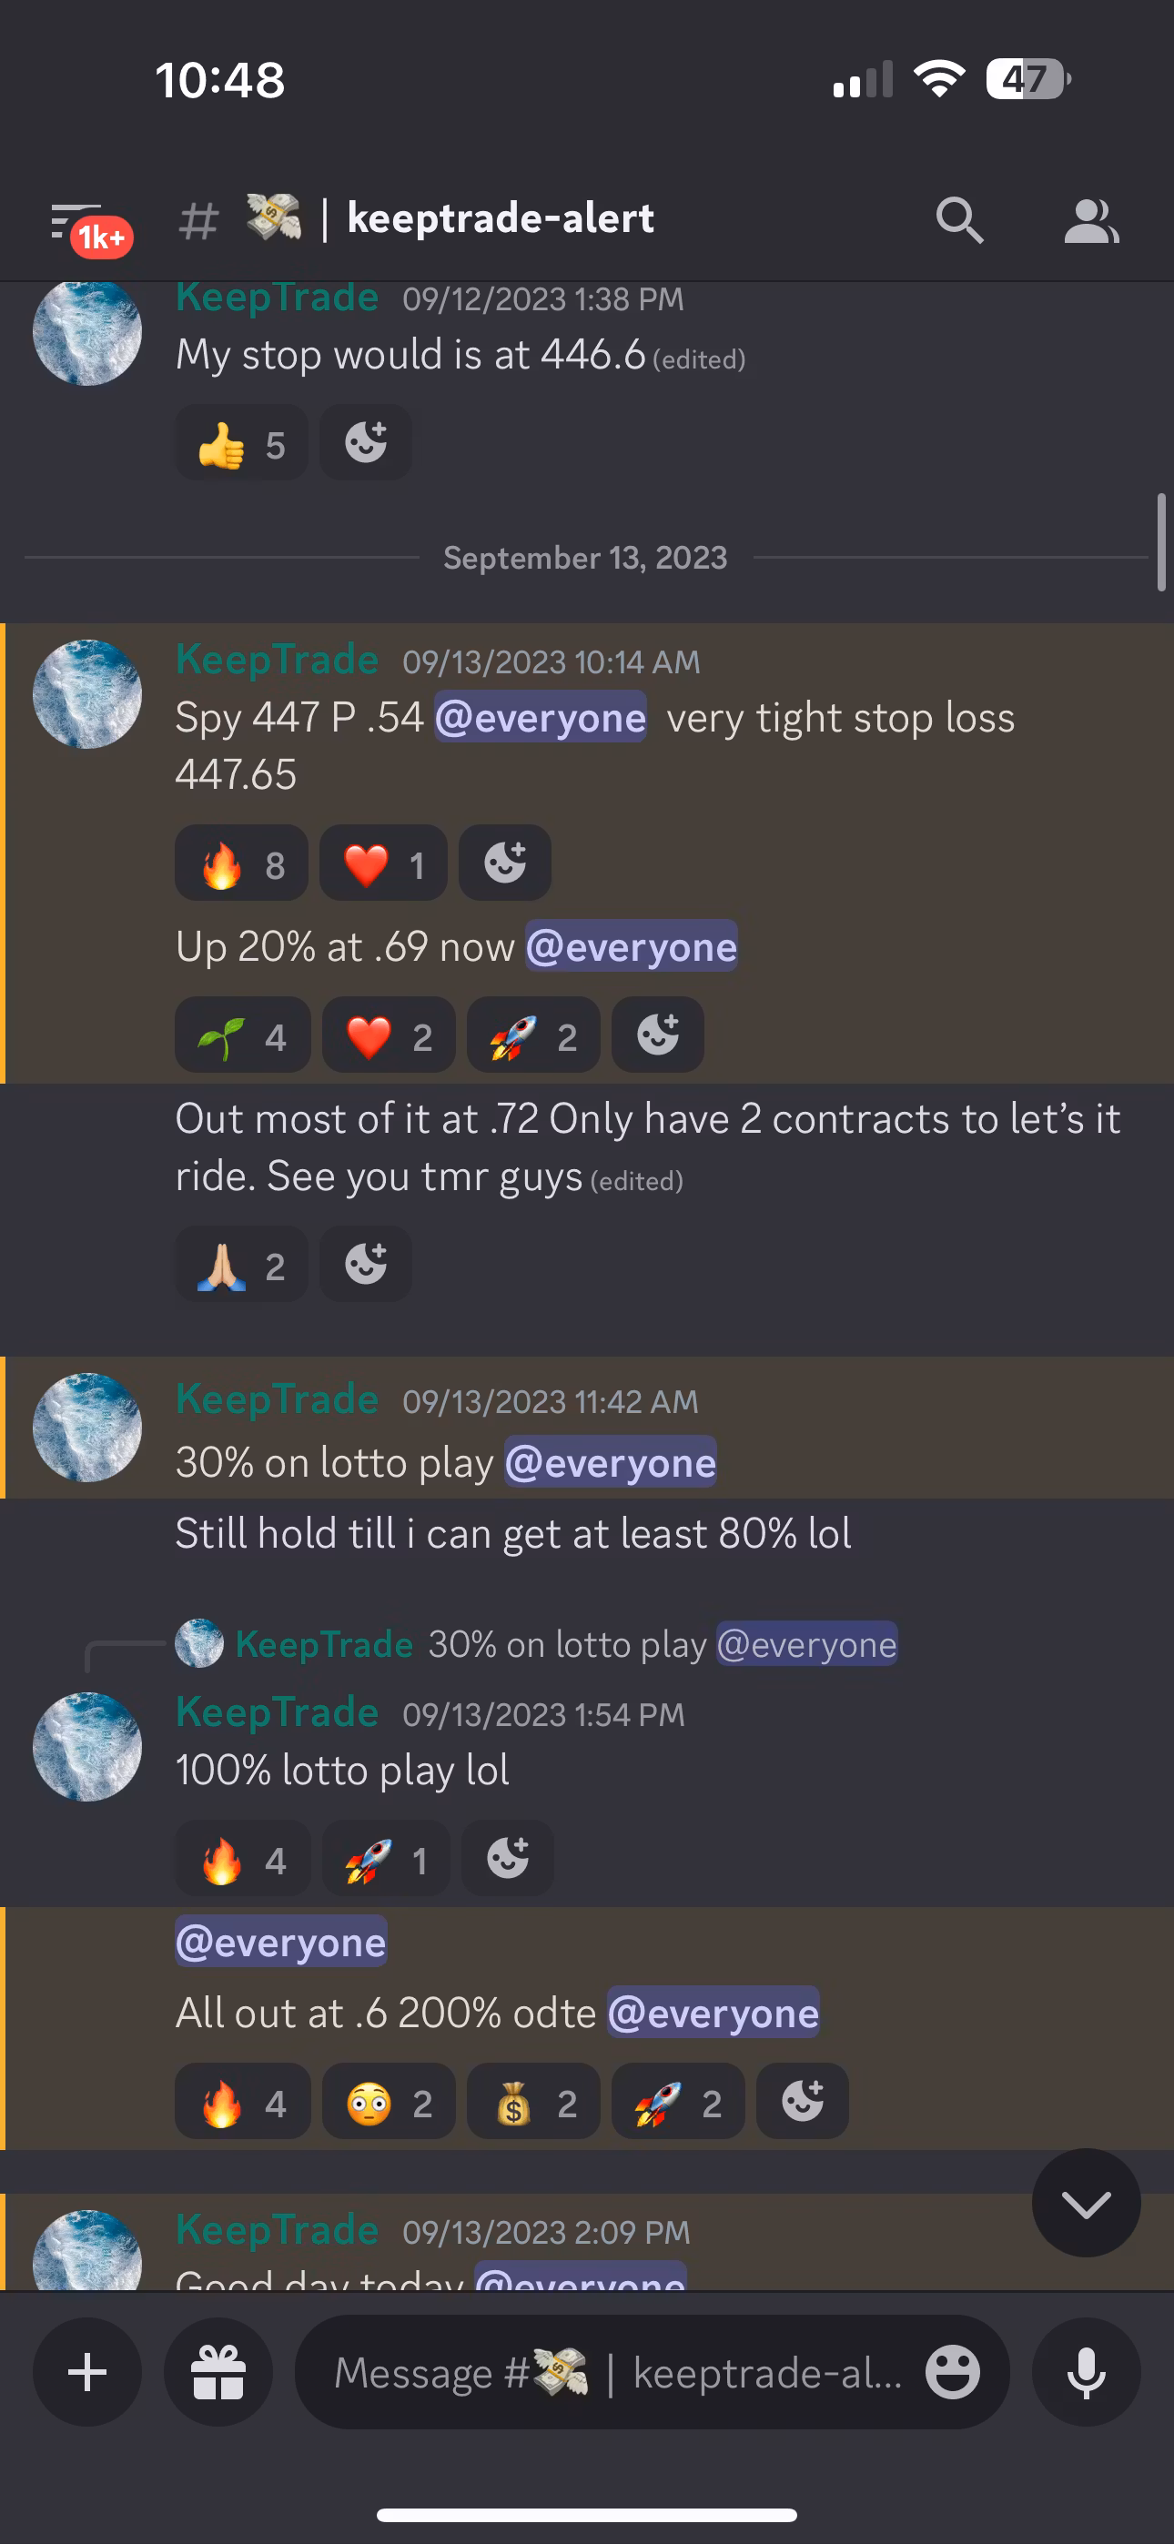Toggle the praying hands reaction
Viewport: 1174px width, 2544px height.
point(242,1264)
